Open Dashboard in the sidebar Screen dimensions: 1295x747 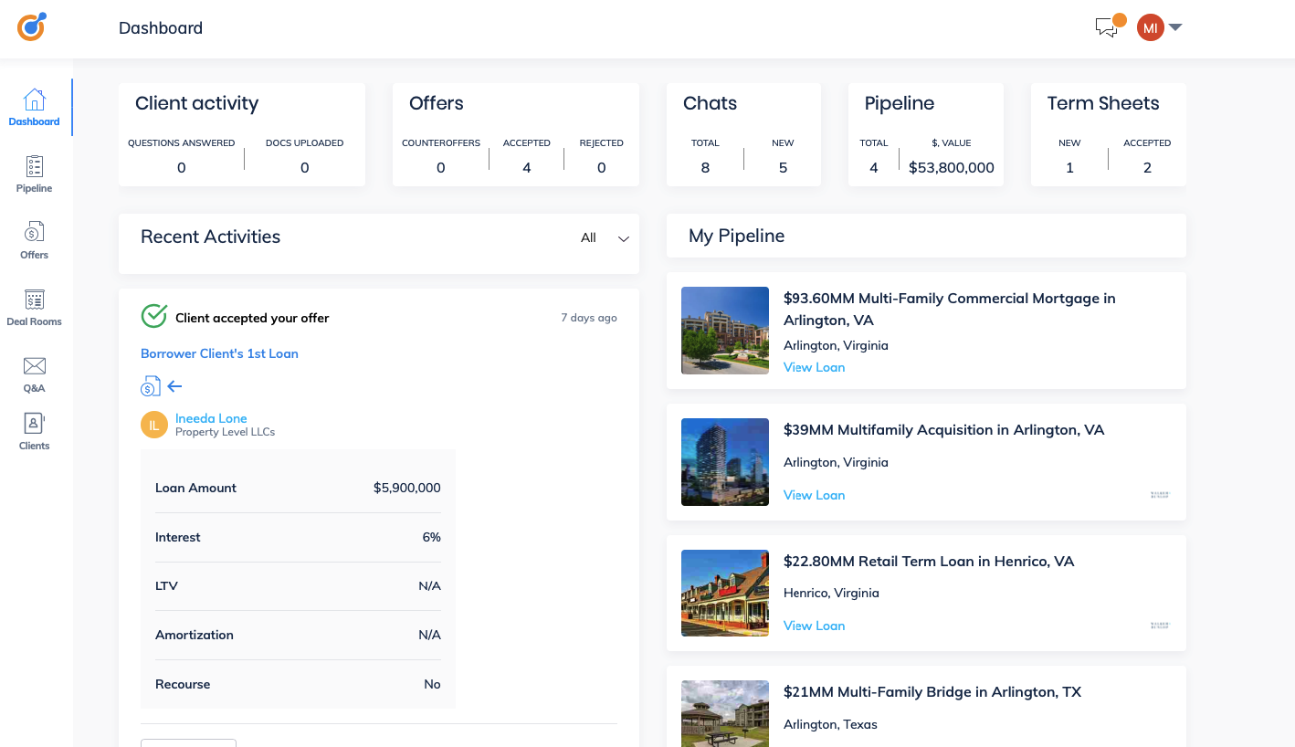[35, 108]
